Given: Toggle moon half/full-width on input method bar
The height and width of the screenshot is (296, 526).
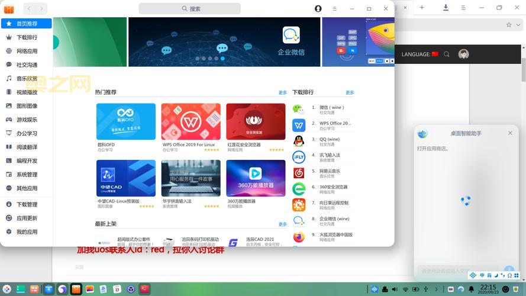Looking at the screenshot, I should (496, 275).
